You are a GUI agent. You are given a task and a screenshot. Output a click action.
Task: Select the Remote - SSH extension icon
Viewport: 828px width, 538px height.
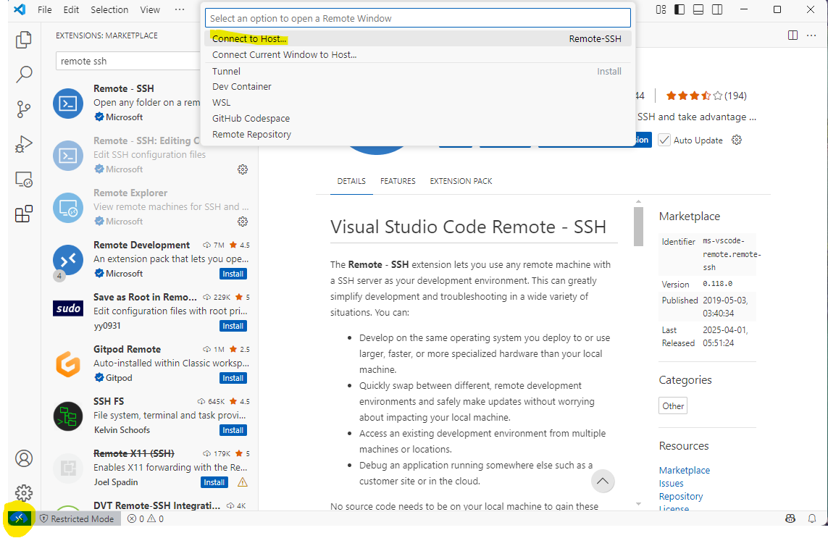pos(68,104)
